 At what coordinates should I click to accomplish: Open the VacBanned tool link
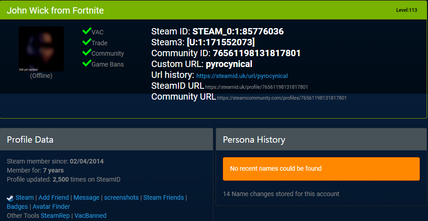[x=90, y=216]
